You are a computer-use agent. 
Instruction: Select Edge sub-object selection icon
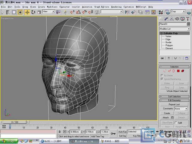tap(169, 71)
